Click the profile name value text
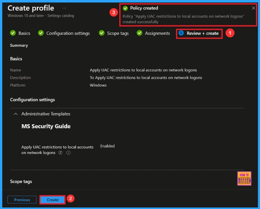The width and height of the screenshot is (260, 209). (143, 70)
